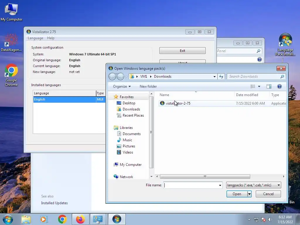Create a New folder
Viewport: 300px width, 225px height.
(x=148, y=86)
